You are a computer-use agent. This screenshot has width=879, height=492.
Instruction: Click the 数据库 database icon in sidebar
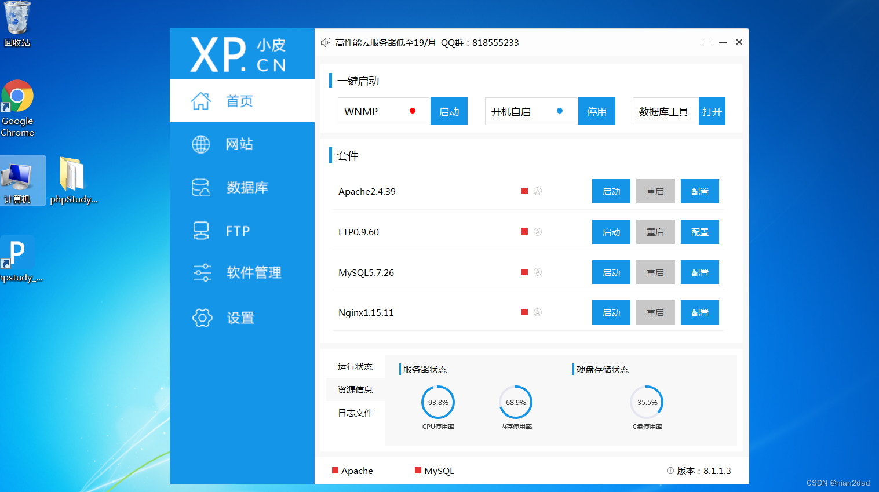tap(200, 187)
